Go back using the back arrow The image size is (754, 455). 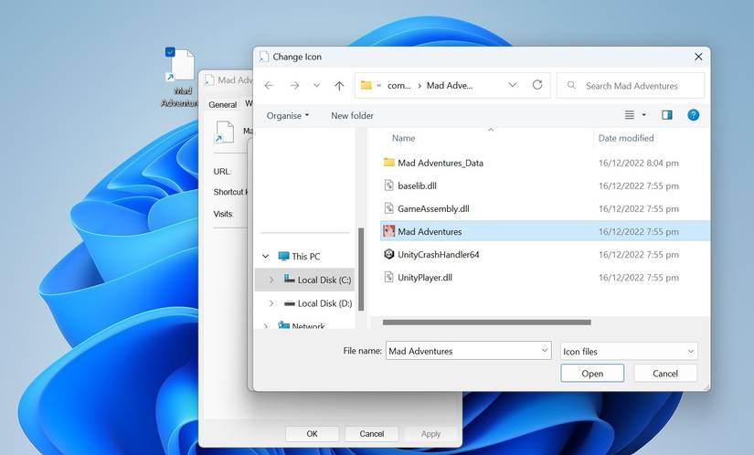(269, 85)
